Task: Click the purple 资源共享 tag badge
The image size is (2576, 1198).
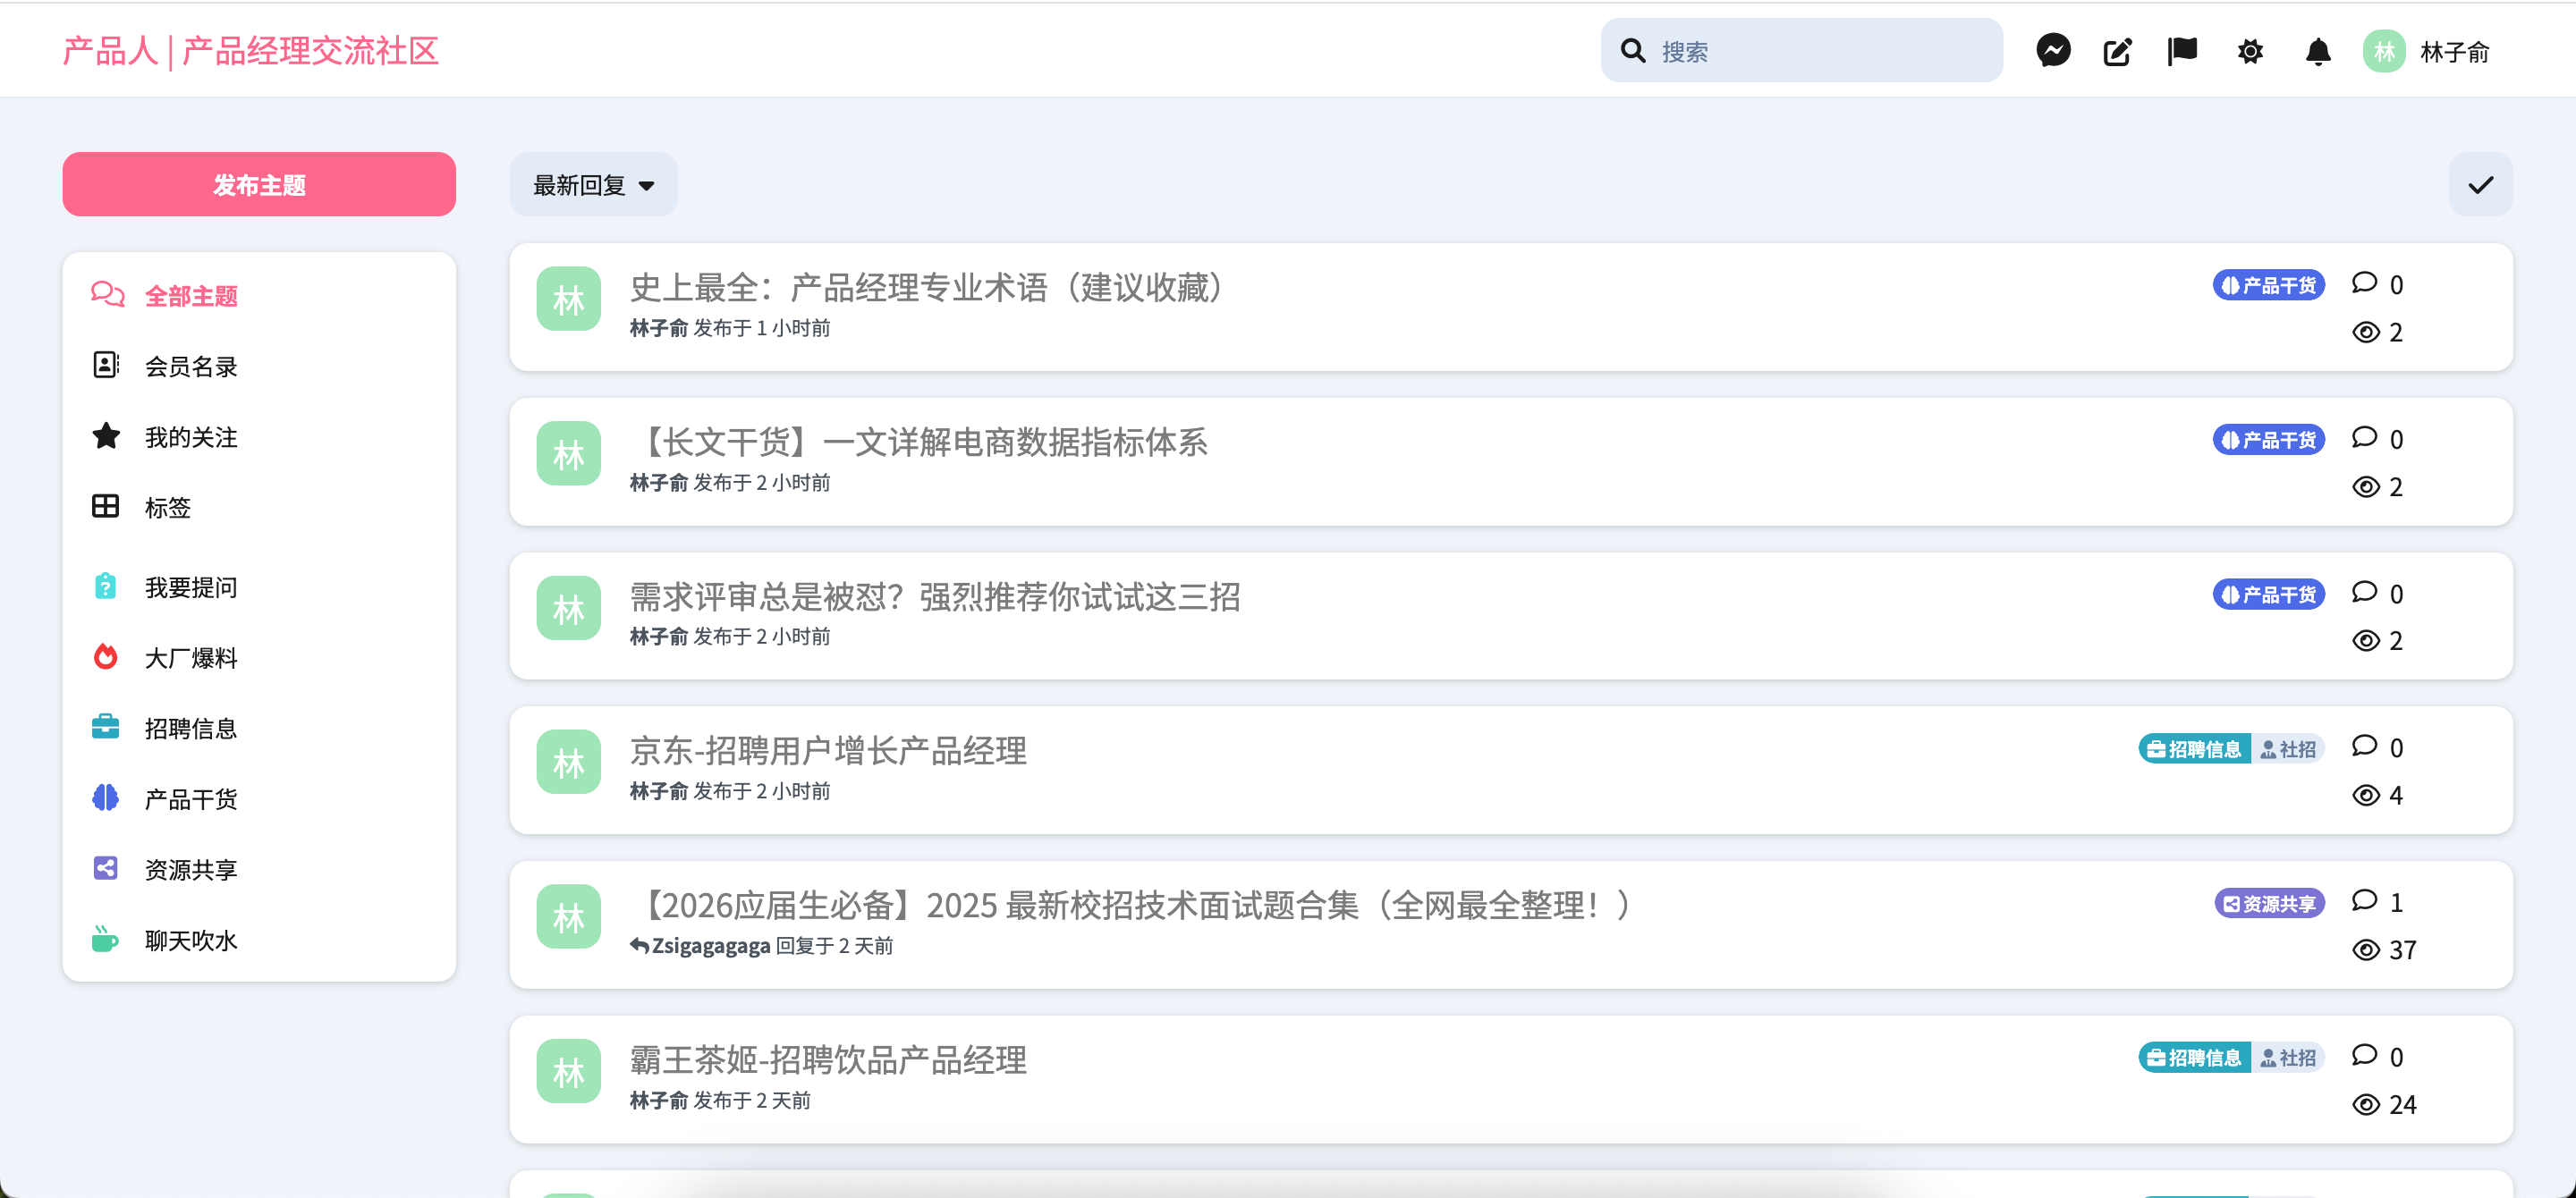Action: point(2269,904)
